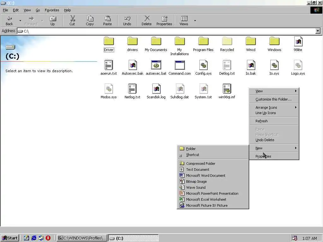
Task: Select the Wincd folder
Action: (x=251, y=44)
